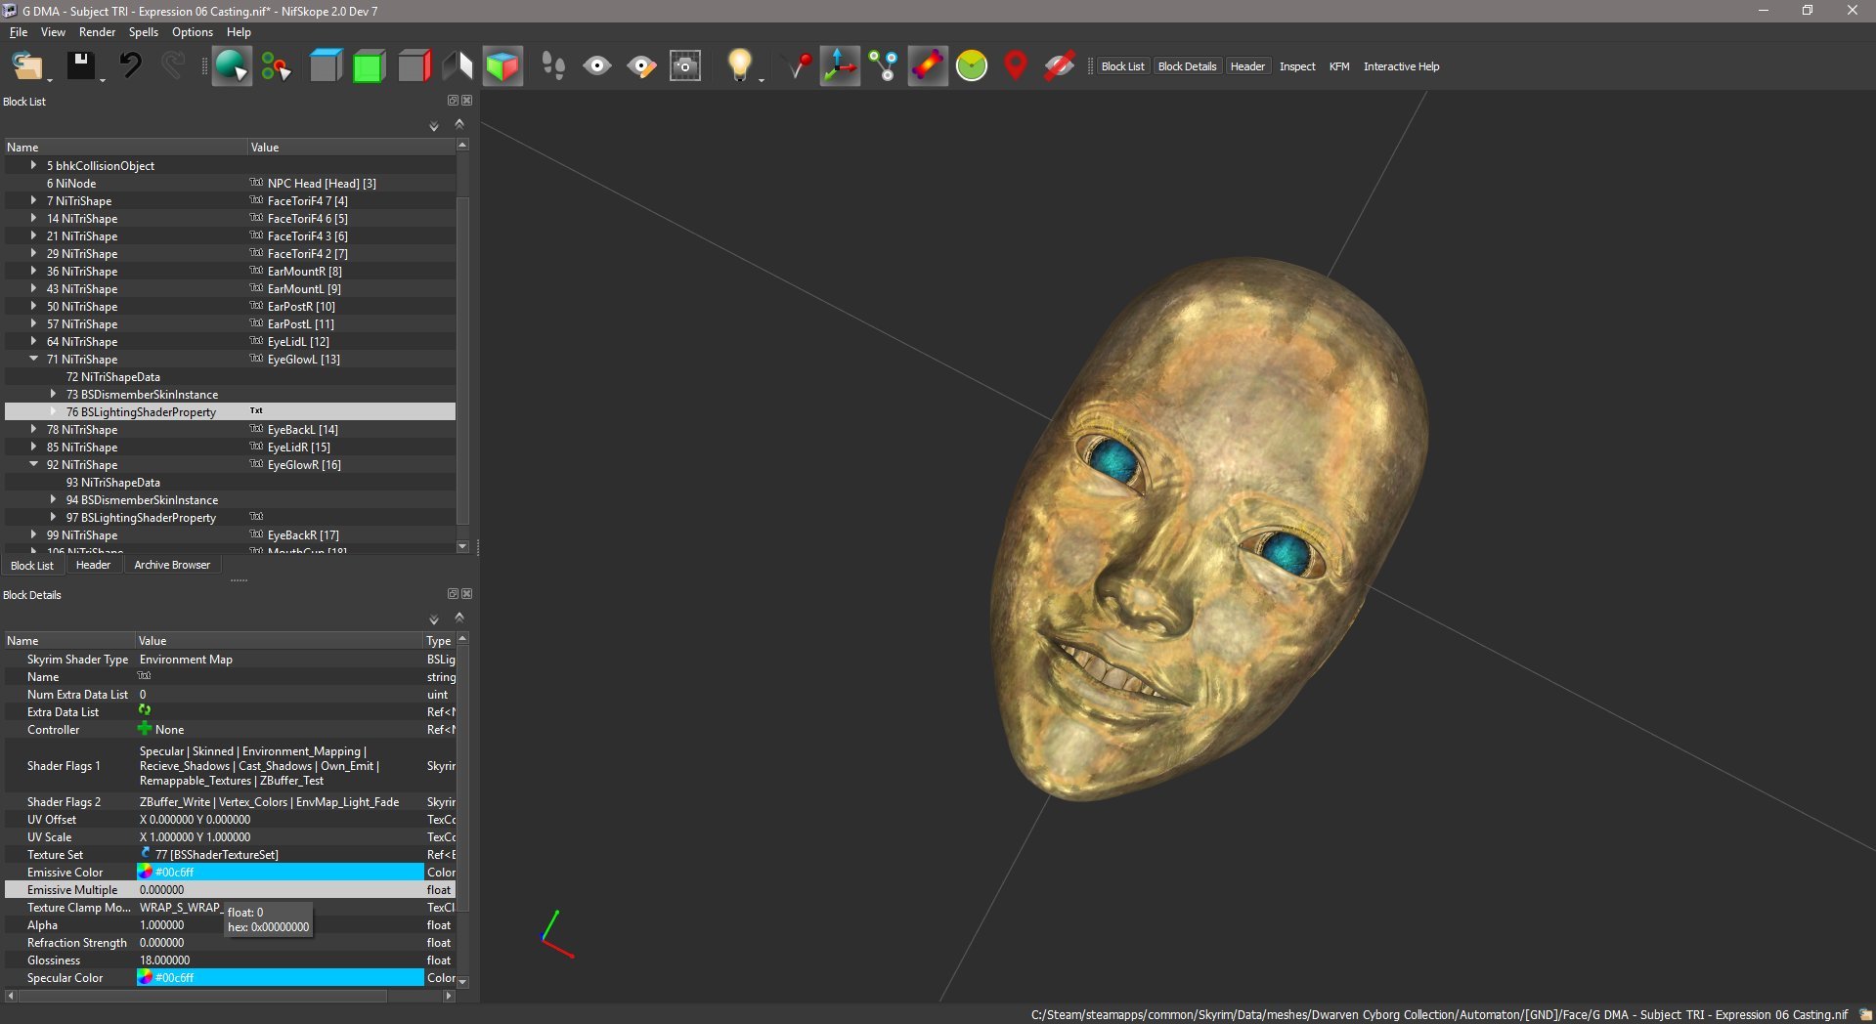This screenshot has width=1876, height=1024.
Task: Click the Controller green plus icon
Action: click(x=145, y=729)
